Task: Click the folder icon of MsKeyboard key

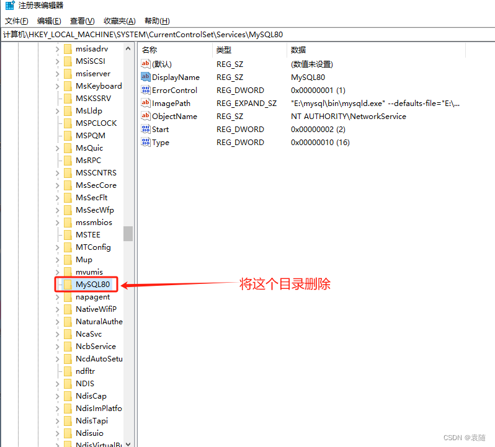Action: (x=68, y=86)
